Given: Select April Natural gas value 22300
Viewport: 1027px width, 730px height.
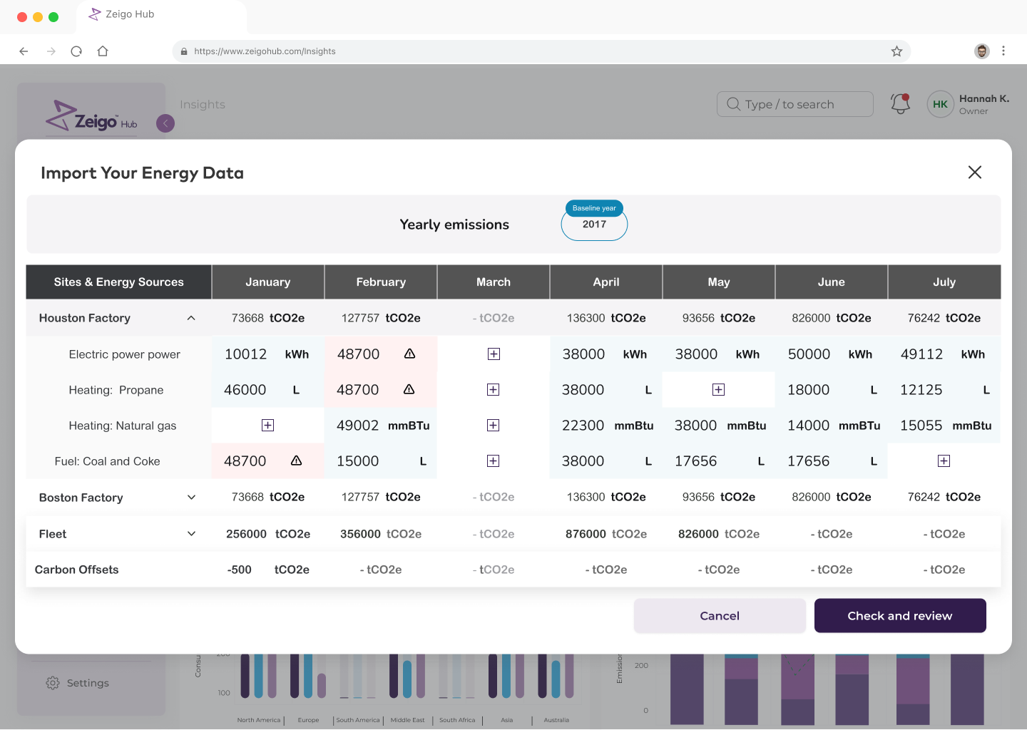Looking at the screenshot, I should [583, 426].
